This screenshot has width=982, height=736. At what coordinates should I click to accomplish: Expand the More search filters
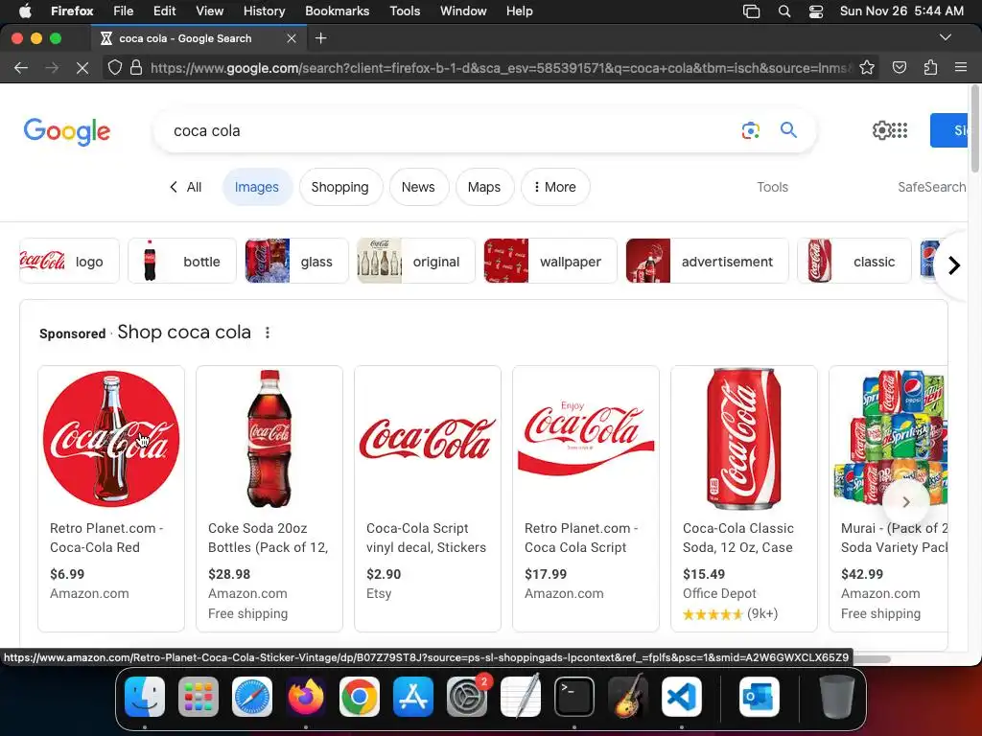click(555, 187)
